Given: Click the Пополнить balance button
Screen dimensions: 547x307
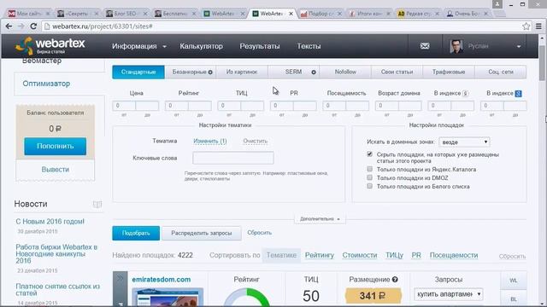Looking at the screenshot, I should coord(55,146).
